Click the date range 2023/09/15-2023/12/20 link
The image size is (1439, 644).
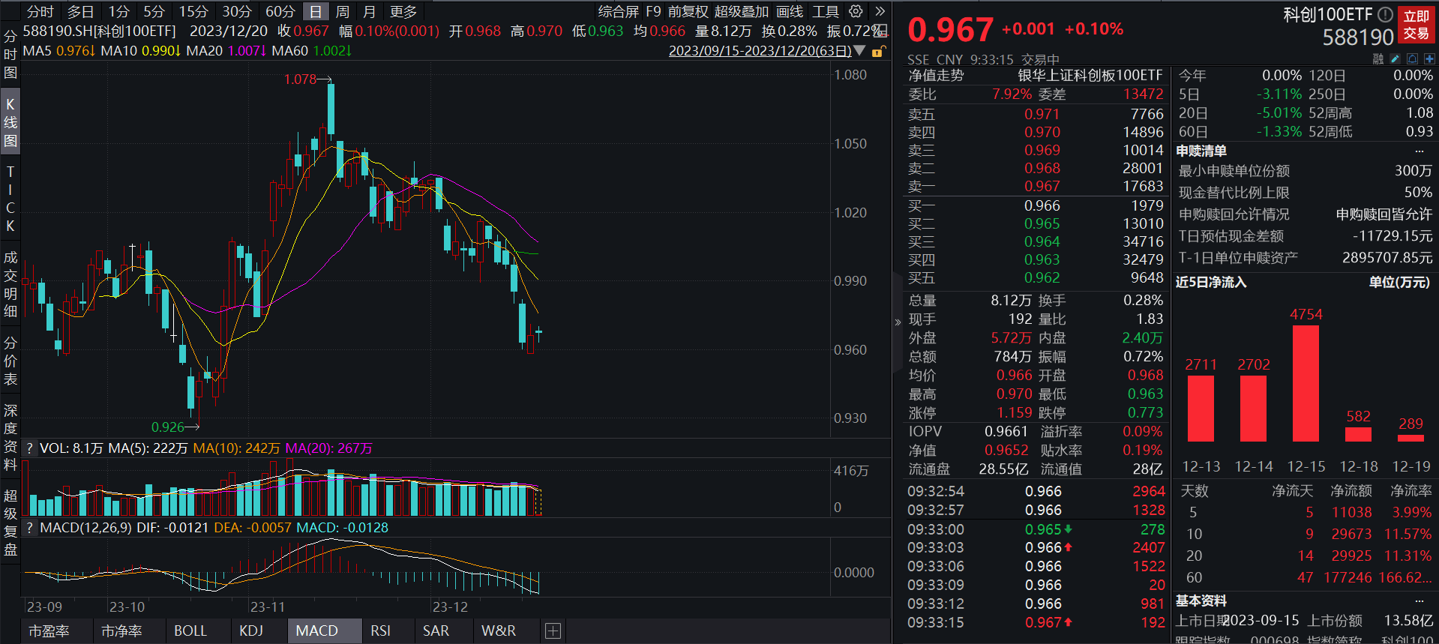760,51
